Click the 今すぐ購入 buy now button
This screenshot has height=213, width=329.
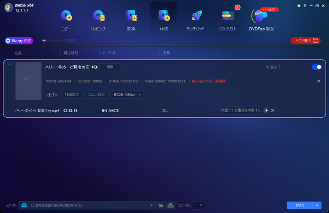click(305, 41)
